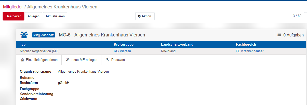Screen dimensions: 307x105
Task: Open the Aktion dropdown menu
Action: [145, 16]
